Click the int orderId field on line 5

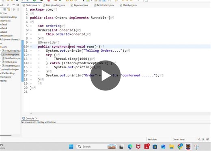click(x=50, y=26)
